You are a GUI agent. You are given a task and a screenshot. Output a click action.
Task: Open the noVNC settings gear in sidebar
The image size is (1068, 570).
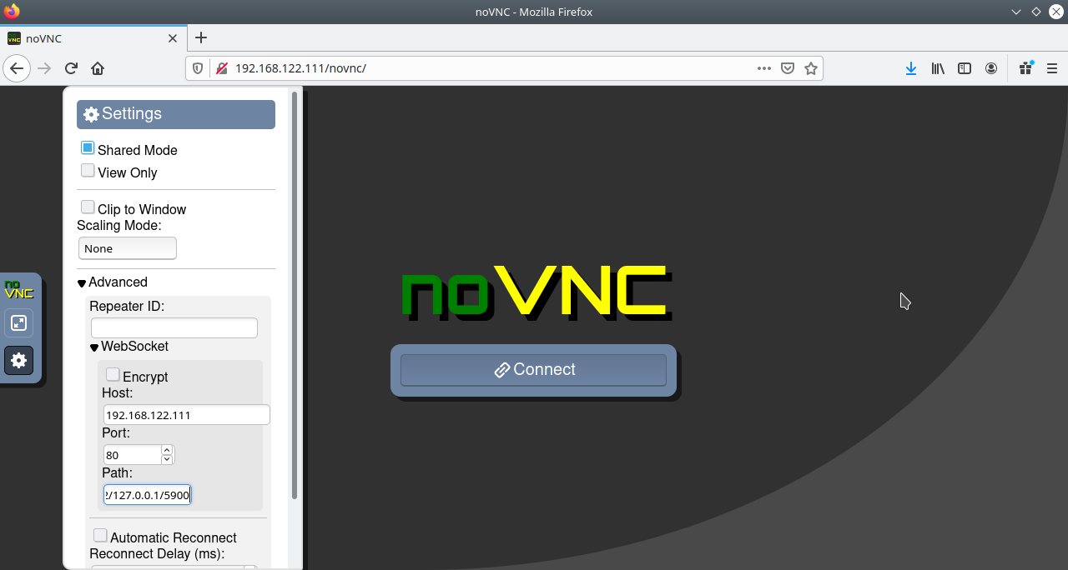coord(18,360)
